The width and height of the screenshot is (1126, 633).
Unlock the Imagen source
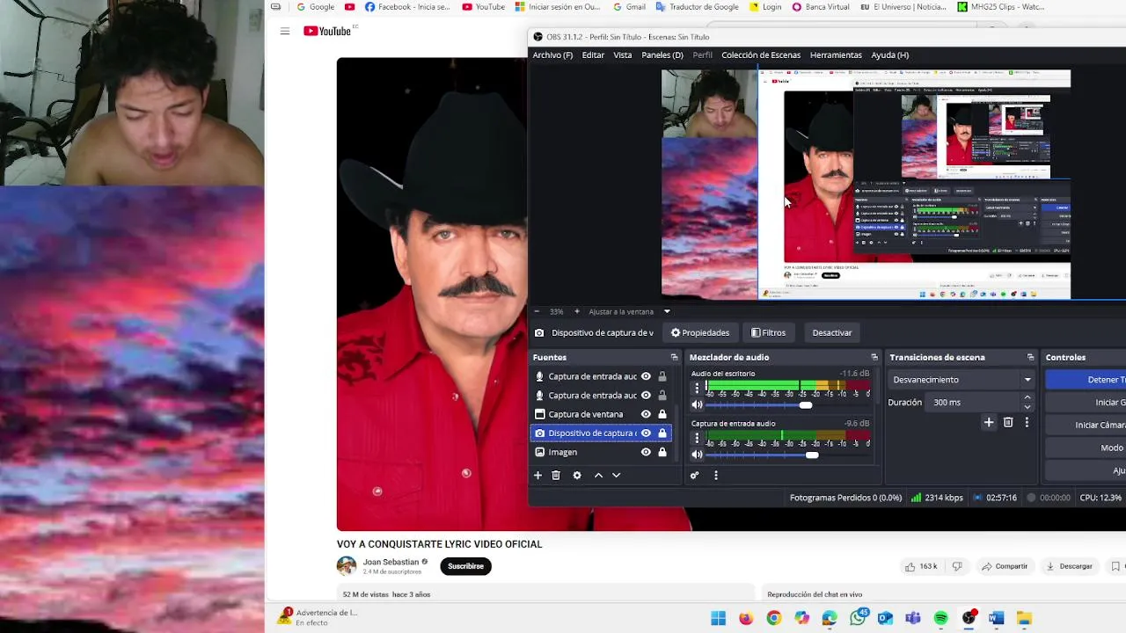point(662,452)
